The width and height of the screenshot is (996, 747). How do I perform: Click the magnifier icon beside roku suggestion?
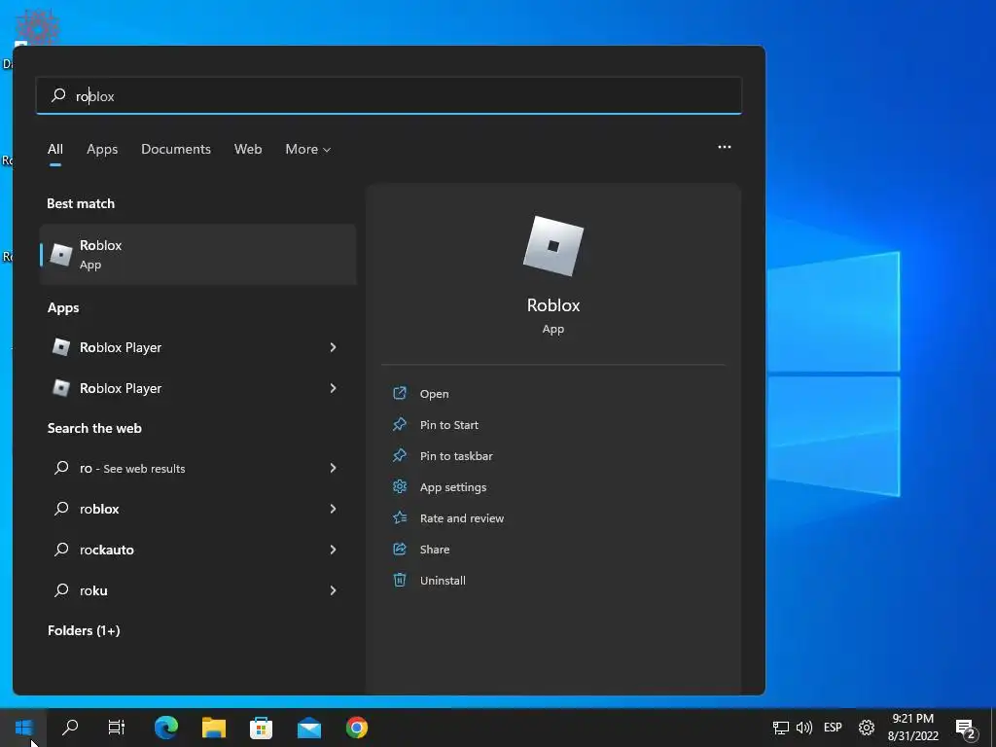click(x=61, y=590)
